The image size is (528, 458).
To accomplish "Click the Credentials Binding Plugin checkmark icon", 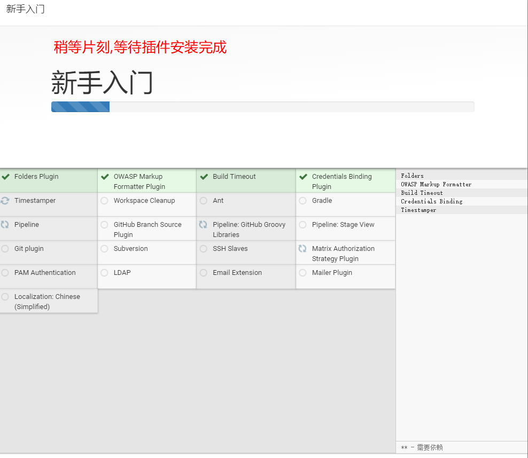I will tap(302, 176).
